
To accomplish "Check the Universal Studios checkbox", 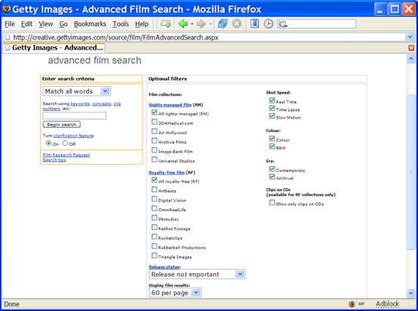I will [x=154, y=159].
